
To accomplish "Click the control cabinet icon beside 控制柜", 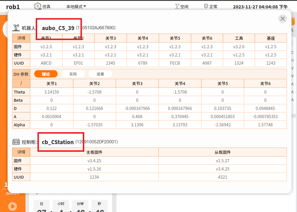I will 16,142.
